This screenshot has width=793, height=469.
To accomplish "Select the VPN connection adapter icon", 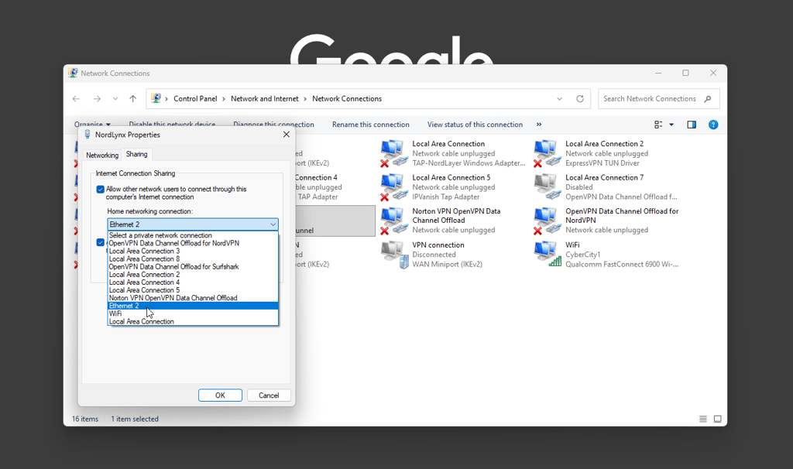I will tap(393, 255).
